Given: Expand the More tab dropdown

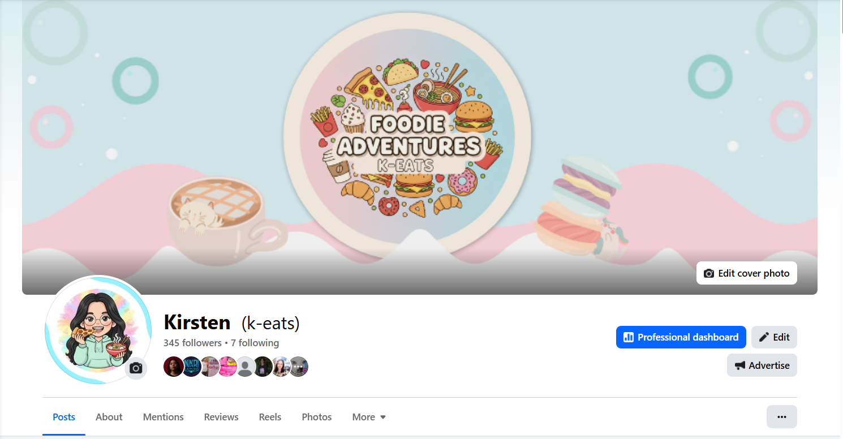Looking at the screenshot, I should tap(369, 417).
